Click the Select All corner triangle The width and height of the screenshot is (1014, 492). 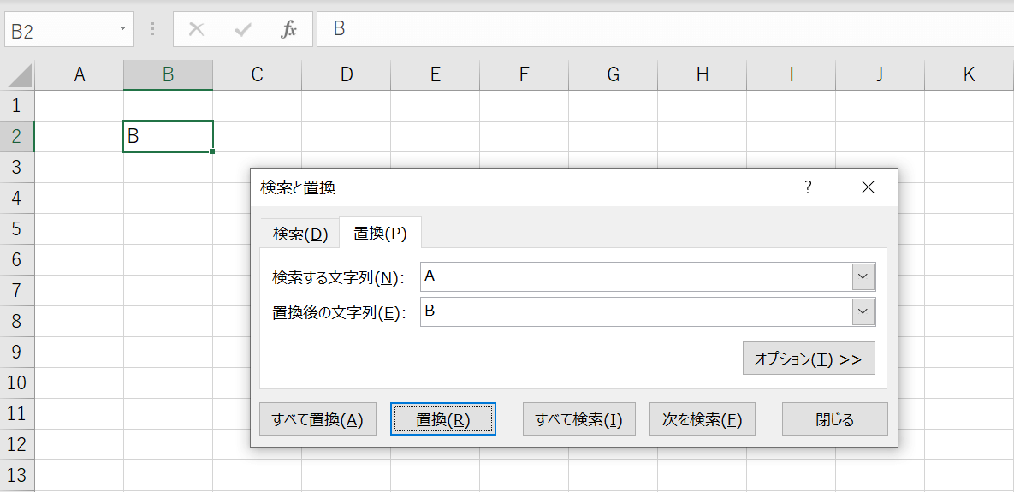pyautogui.click(x=19, y=76)
